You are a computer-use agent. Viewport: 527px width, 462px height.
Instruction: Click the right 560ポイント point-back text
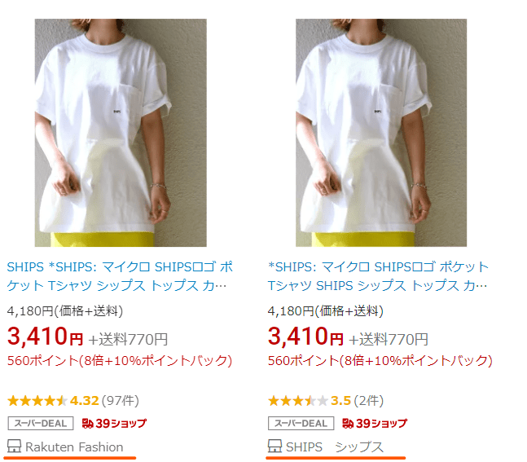point(380,361)
